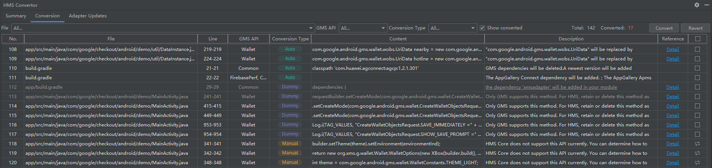This screenshot has width=712, height=168.
Task: Open the File filter dropdown
Action: click(x=163, y=28)
